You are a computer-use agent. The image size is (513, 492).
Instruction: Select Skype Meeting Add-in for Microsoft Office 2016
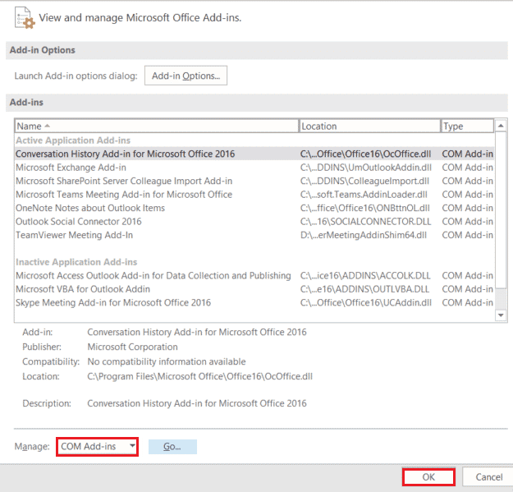[254, 303]
